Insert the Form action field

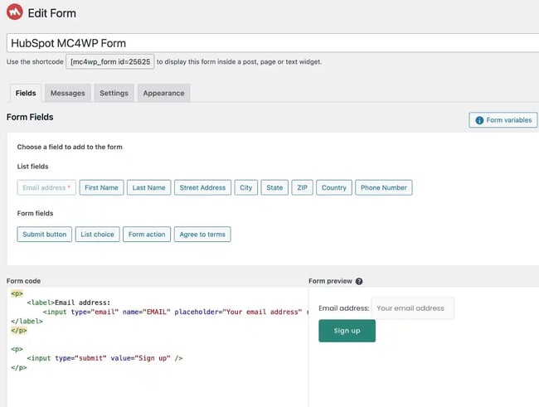coord(147,235)
